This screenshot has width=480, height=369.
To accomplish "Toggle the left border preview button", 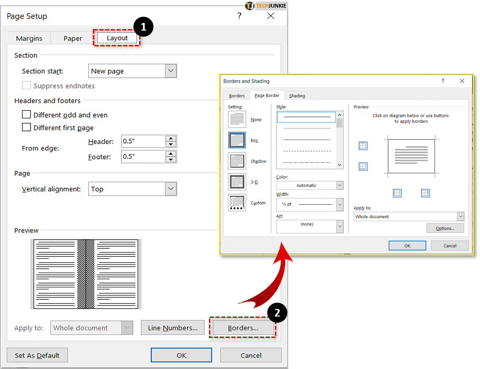I will [397, 193].
